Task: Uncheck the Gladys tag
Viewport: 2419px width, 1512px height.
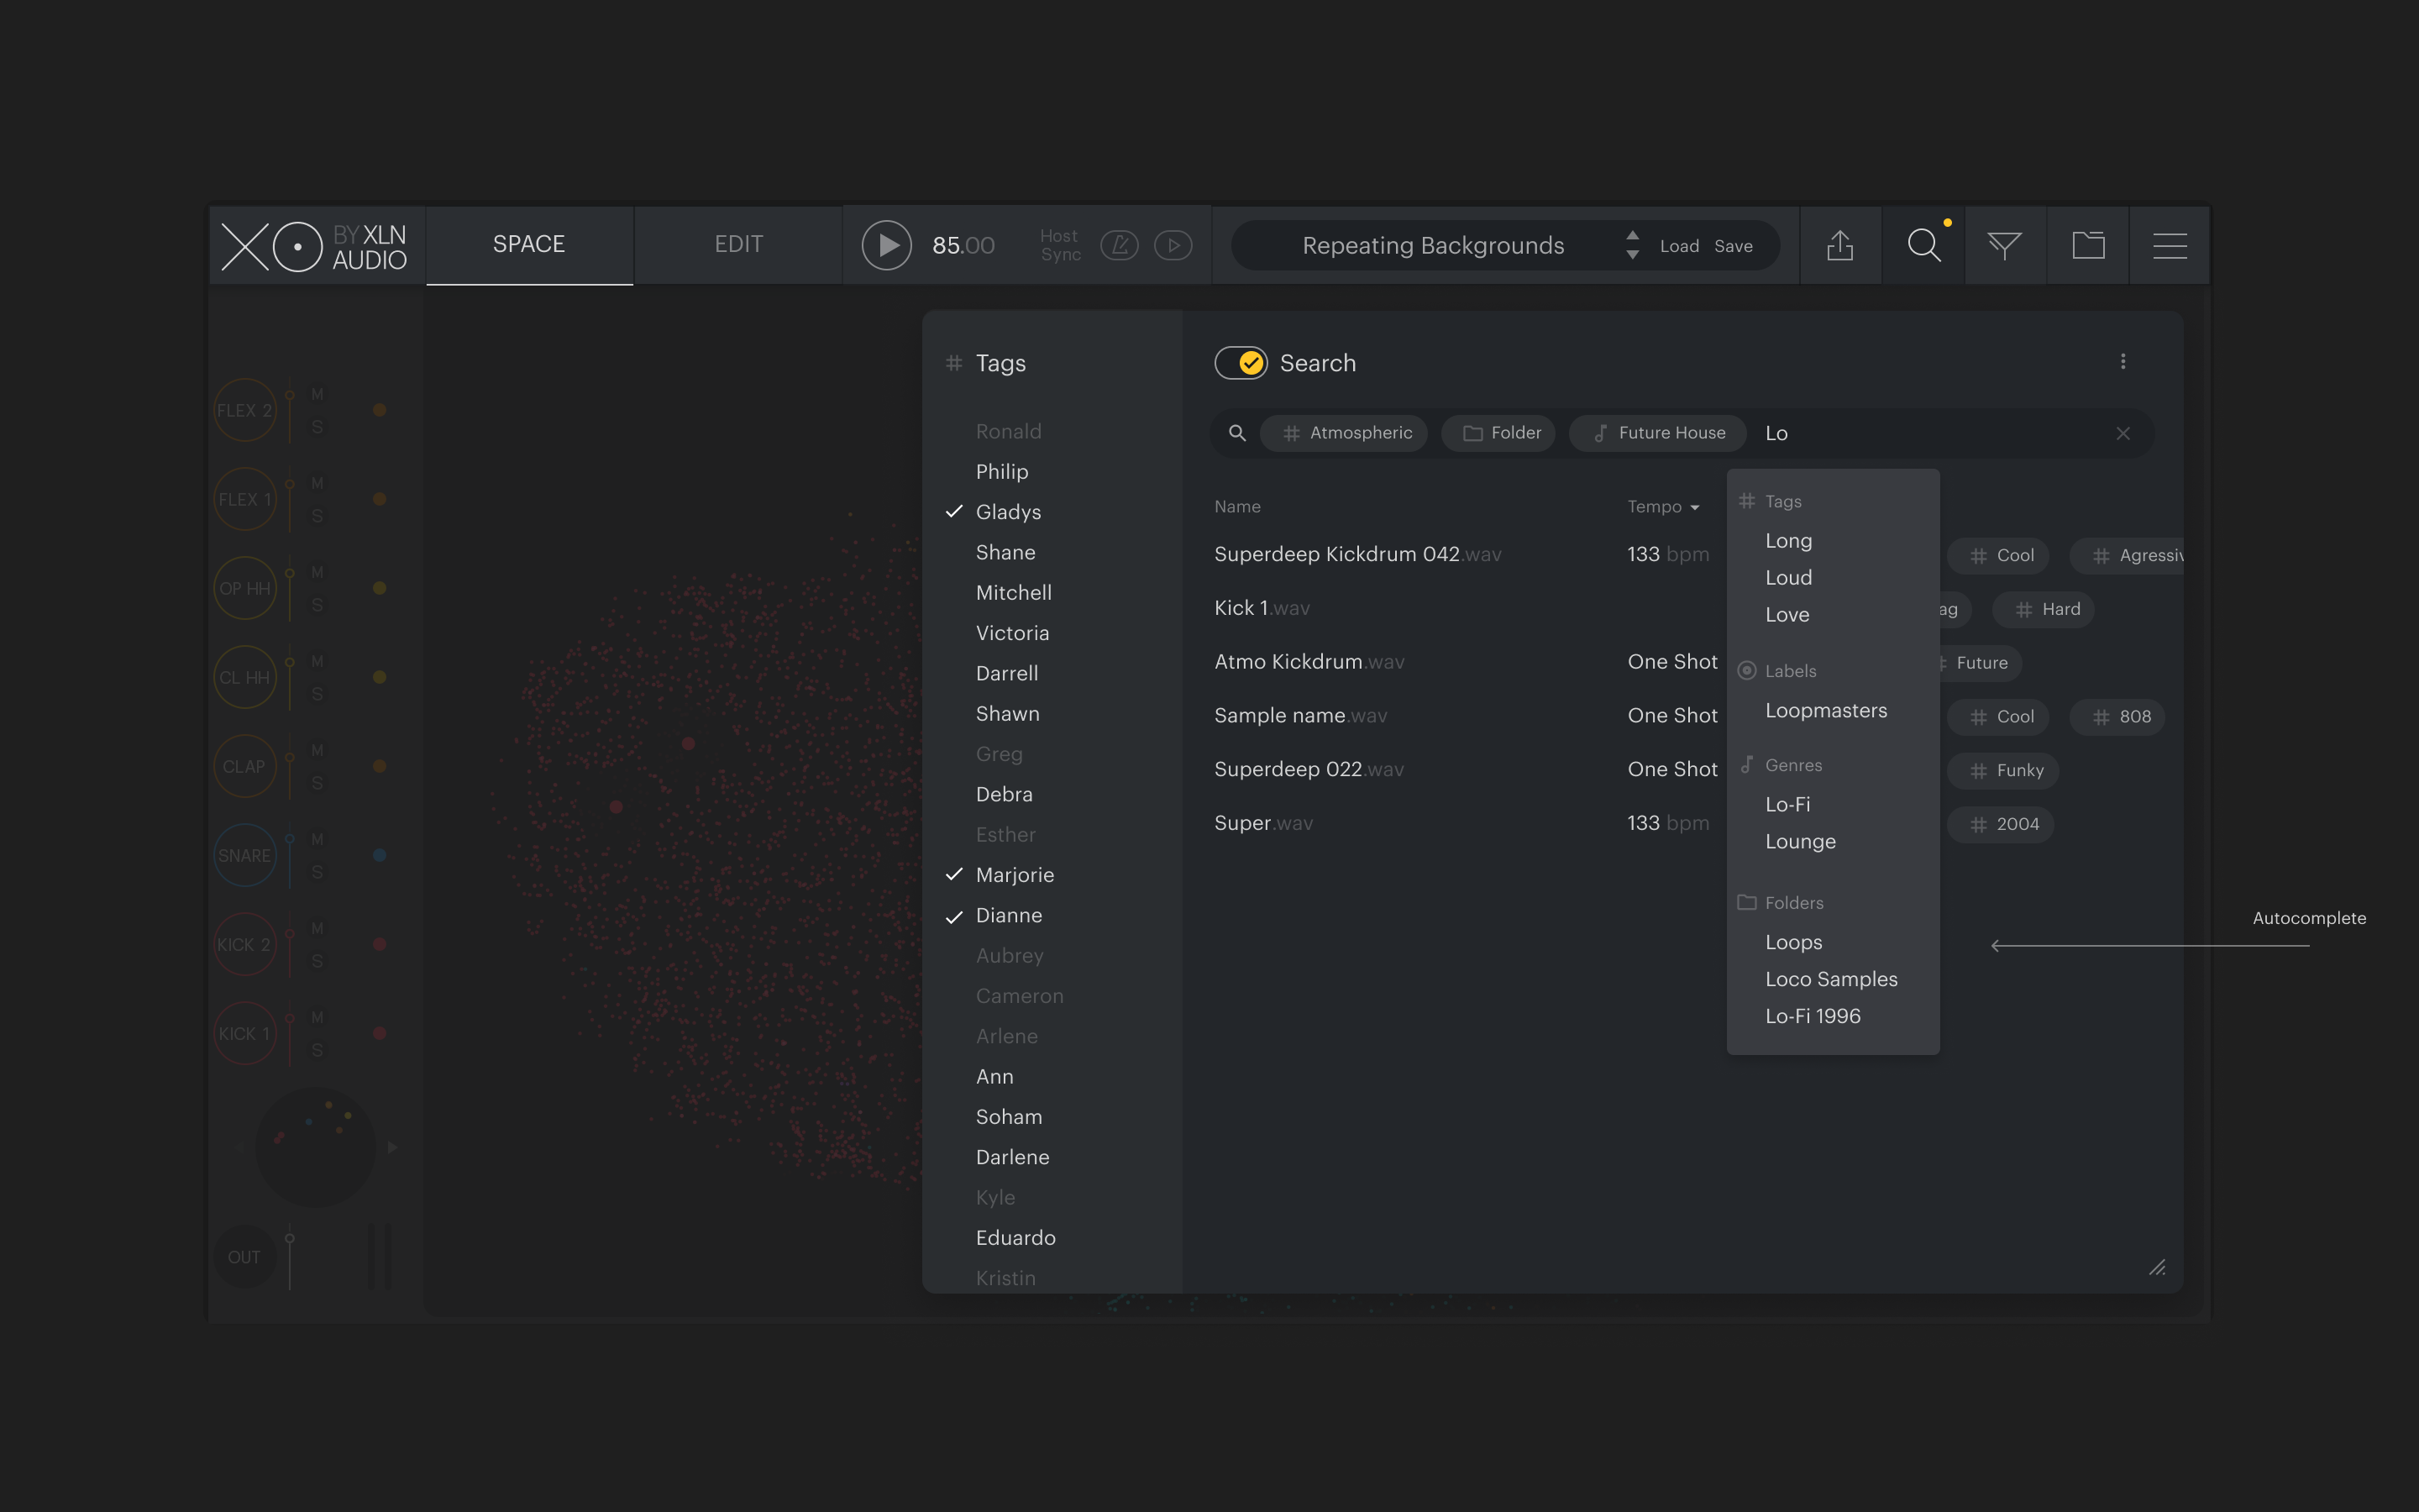Action: click(1008, 512)
